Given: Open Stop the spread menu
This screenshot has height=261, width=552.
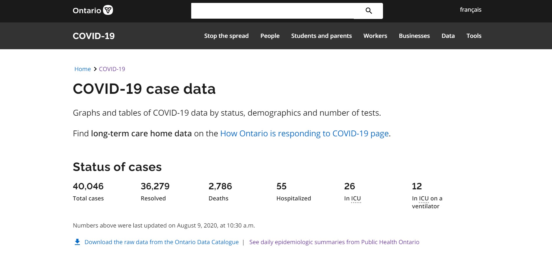Looking at the screenshot, I should coord(226,36).
